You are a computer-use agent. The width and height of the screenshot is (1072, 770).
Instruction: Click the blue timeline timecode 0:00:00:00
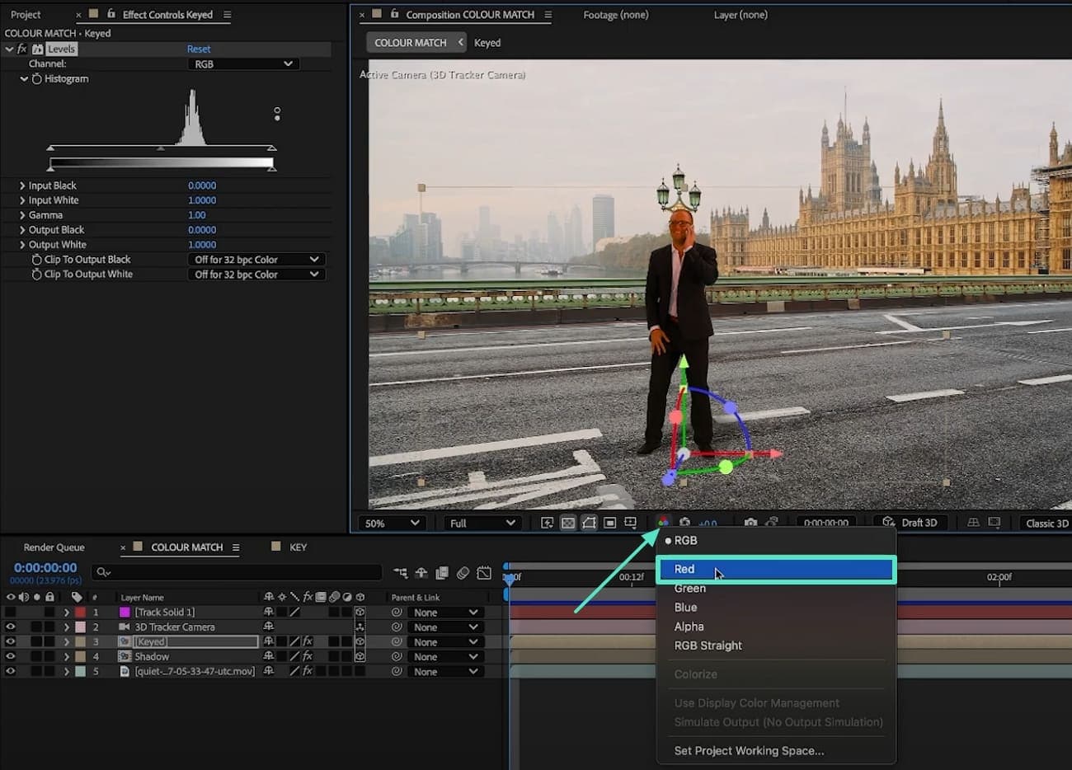click(45, 568)
